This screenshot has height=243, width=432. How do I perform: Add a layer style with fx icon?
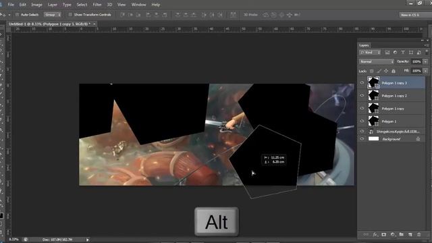pyautogui.click(x=375, y=234)
